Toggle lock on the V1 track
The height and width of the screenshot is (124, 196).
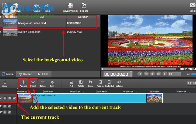pyautogui.click(x=14, y=98)
